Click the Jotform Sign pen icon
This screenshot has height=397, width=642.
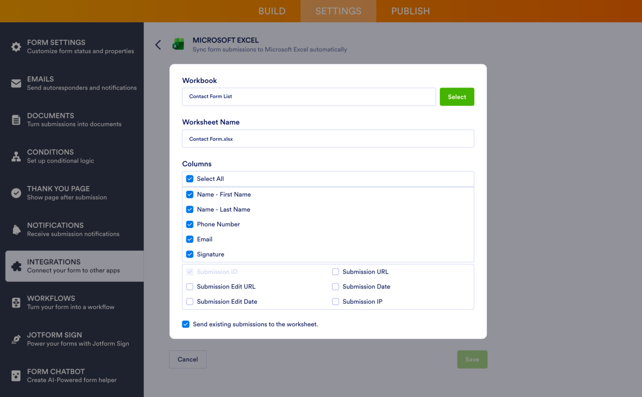pos(16,339)
